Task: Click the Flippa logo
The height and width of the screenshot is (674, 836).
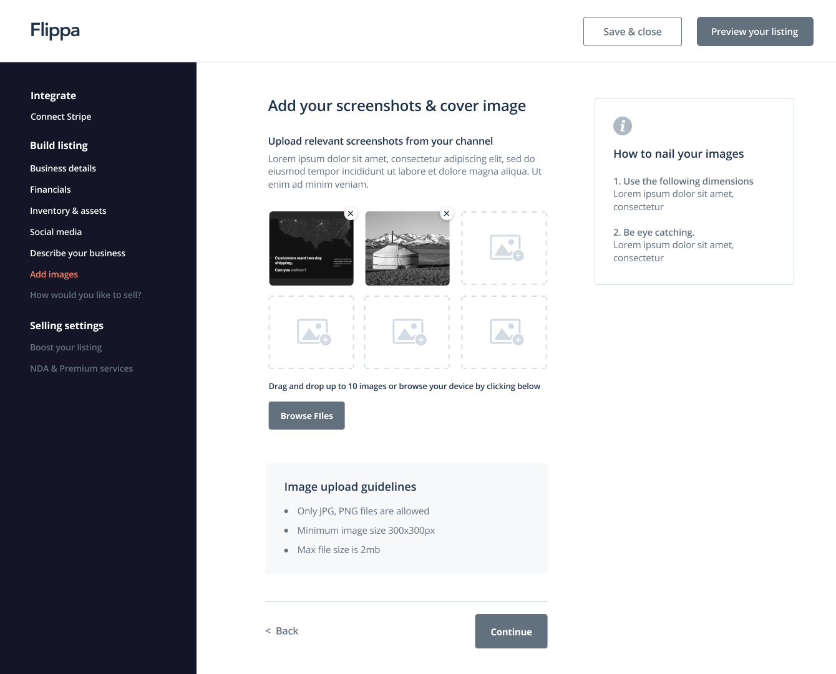Action: pos(56,31)
